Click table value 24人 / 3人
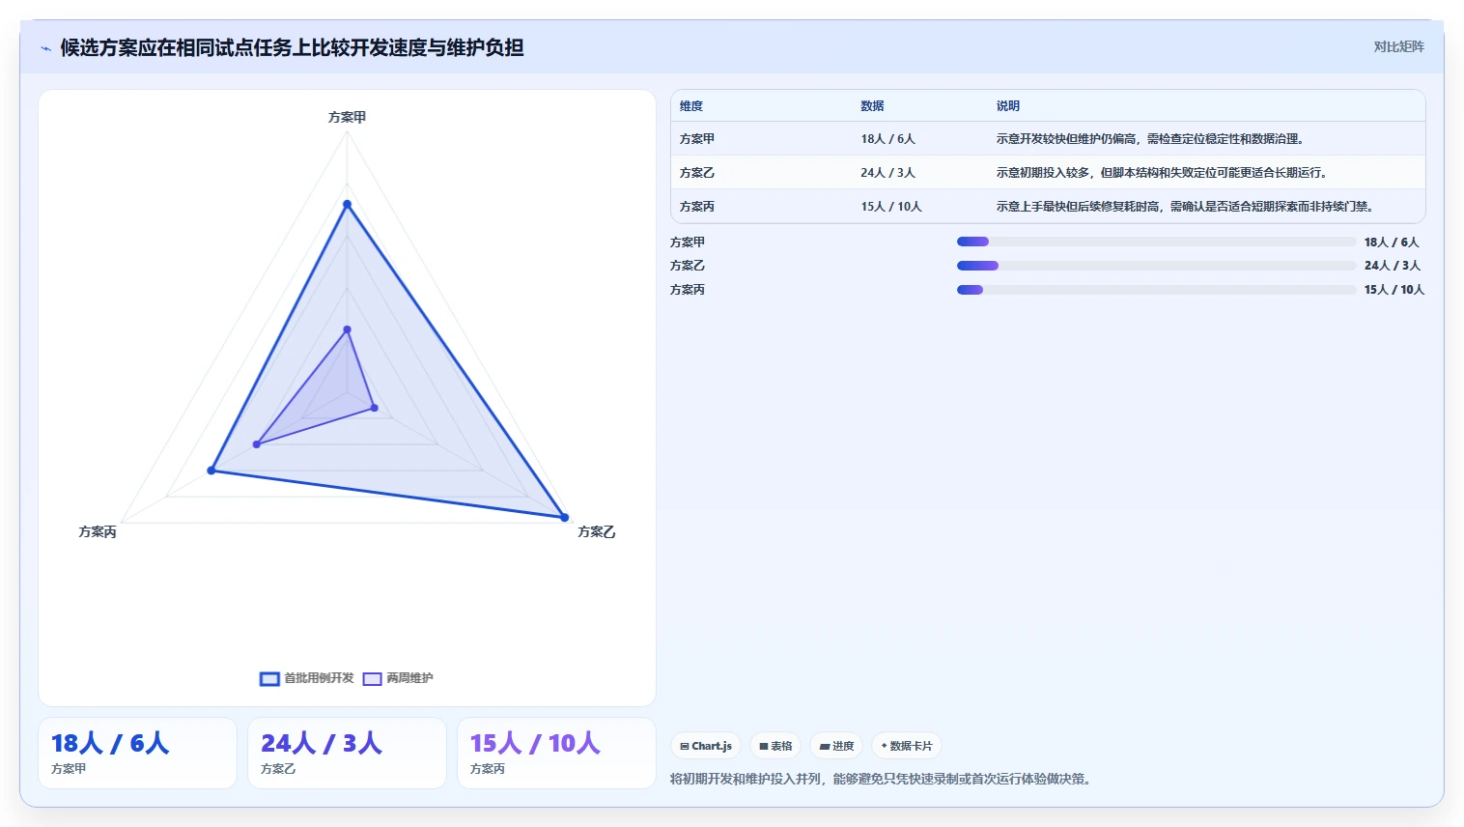Screen dimensions: 1464x827 887,173
